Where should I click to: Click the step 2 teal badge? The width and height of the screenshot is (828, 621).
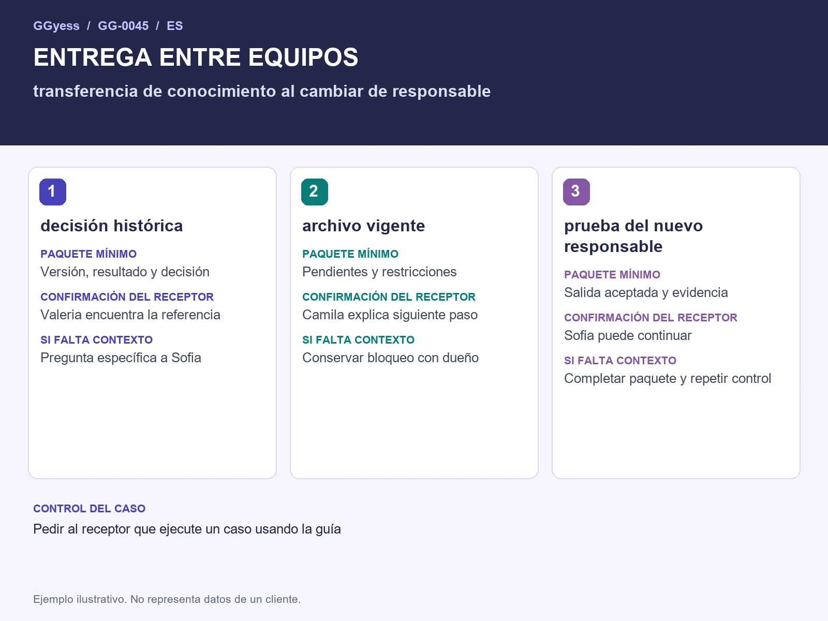(x=315, y=191)
